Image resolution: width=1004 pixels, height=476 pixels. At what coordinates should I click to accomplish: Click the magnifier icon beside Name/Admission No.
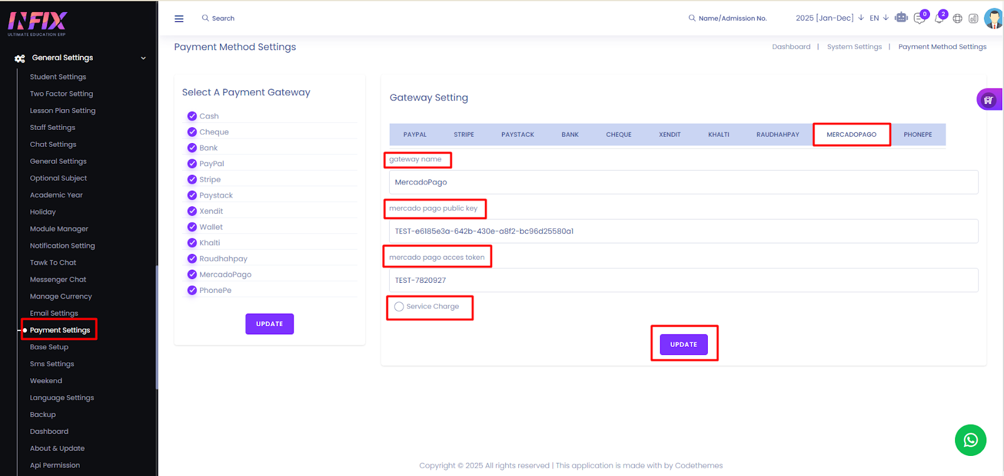coord(692,18)
